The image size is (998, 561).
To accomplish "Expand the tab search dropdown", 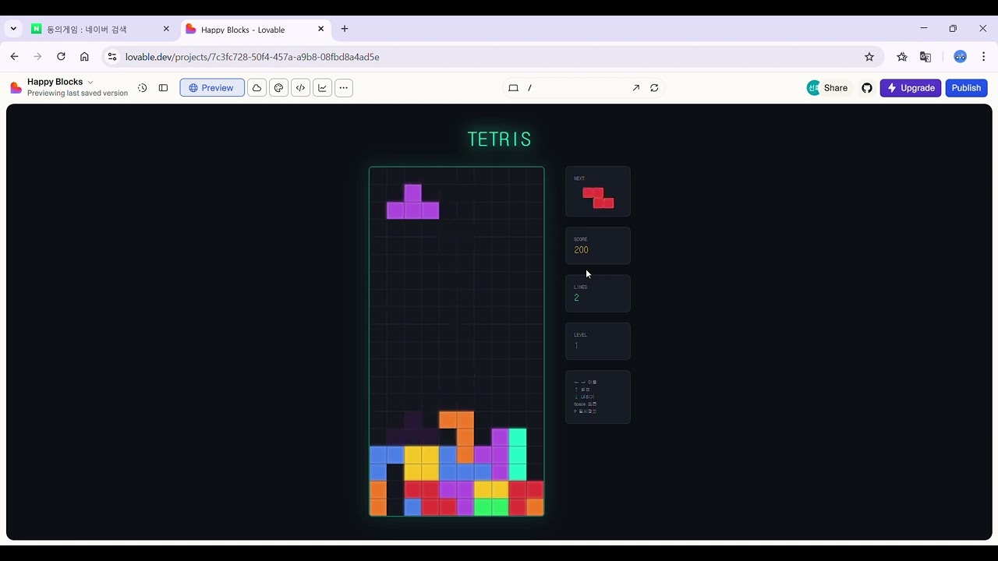I will point(13,29).
